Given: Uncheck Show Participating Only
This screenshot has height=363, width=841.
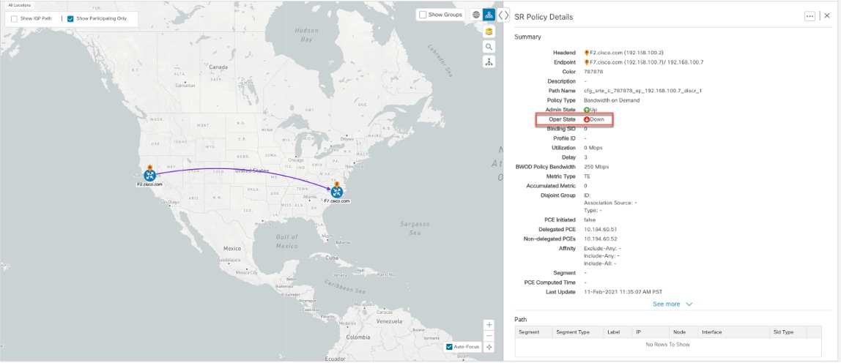Looking at the screenshot, I should click(x=70, y=19).
